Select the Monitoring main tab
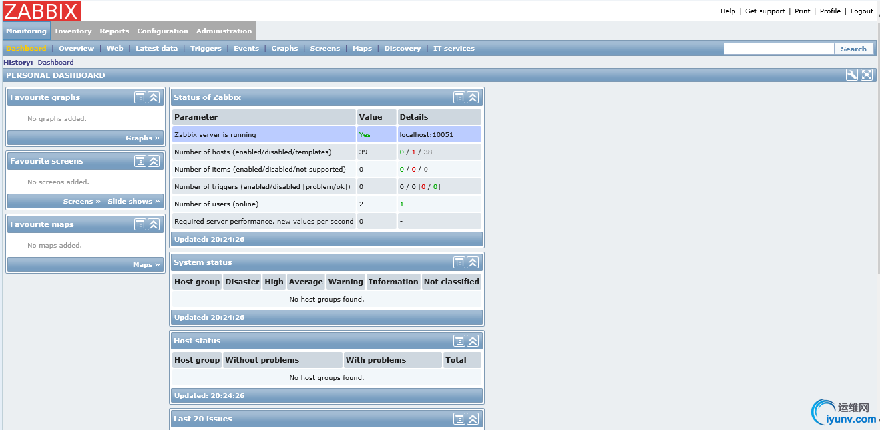This screenshot has height=430, width=880. (27, 31)
